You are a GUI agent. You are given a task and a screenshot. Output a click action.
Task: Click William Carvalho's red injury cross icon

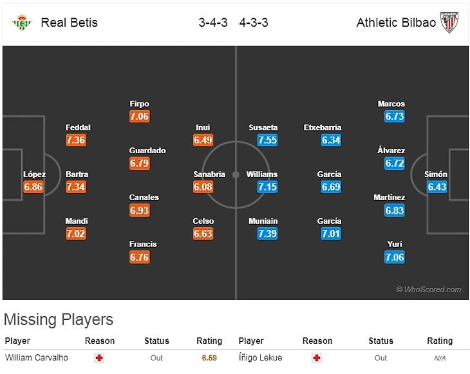(99, 358)
